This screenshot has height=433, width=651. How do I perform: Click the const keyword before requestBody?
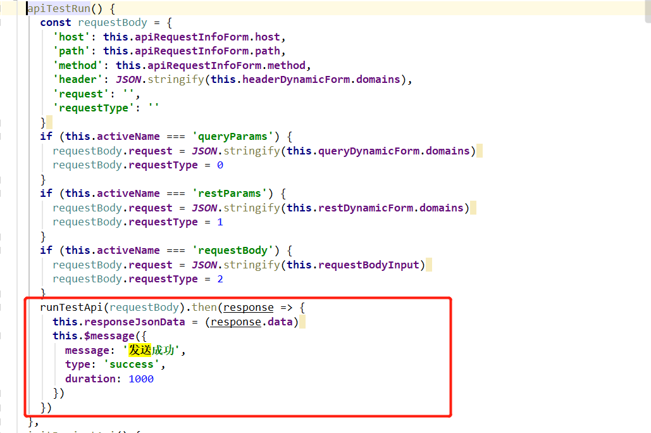(x=56, y=22)
